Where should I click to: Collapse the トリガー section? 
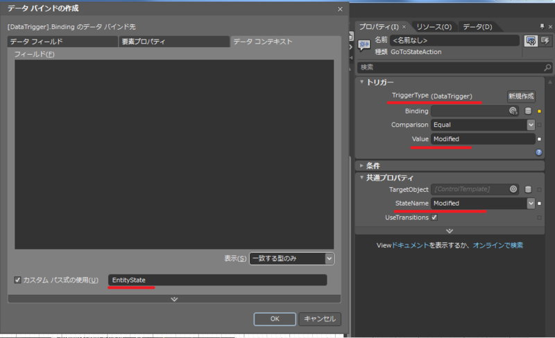[x=361, y=82]
